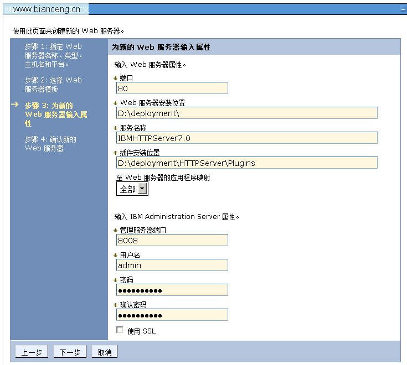
Task: Click the Web 服务器安装位置 field
Action: coord(247,113)
